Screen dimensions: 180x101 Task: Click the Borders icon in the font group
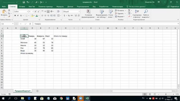click(26, 16)
